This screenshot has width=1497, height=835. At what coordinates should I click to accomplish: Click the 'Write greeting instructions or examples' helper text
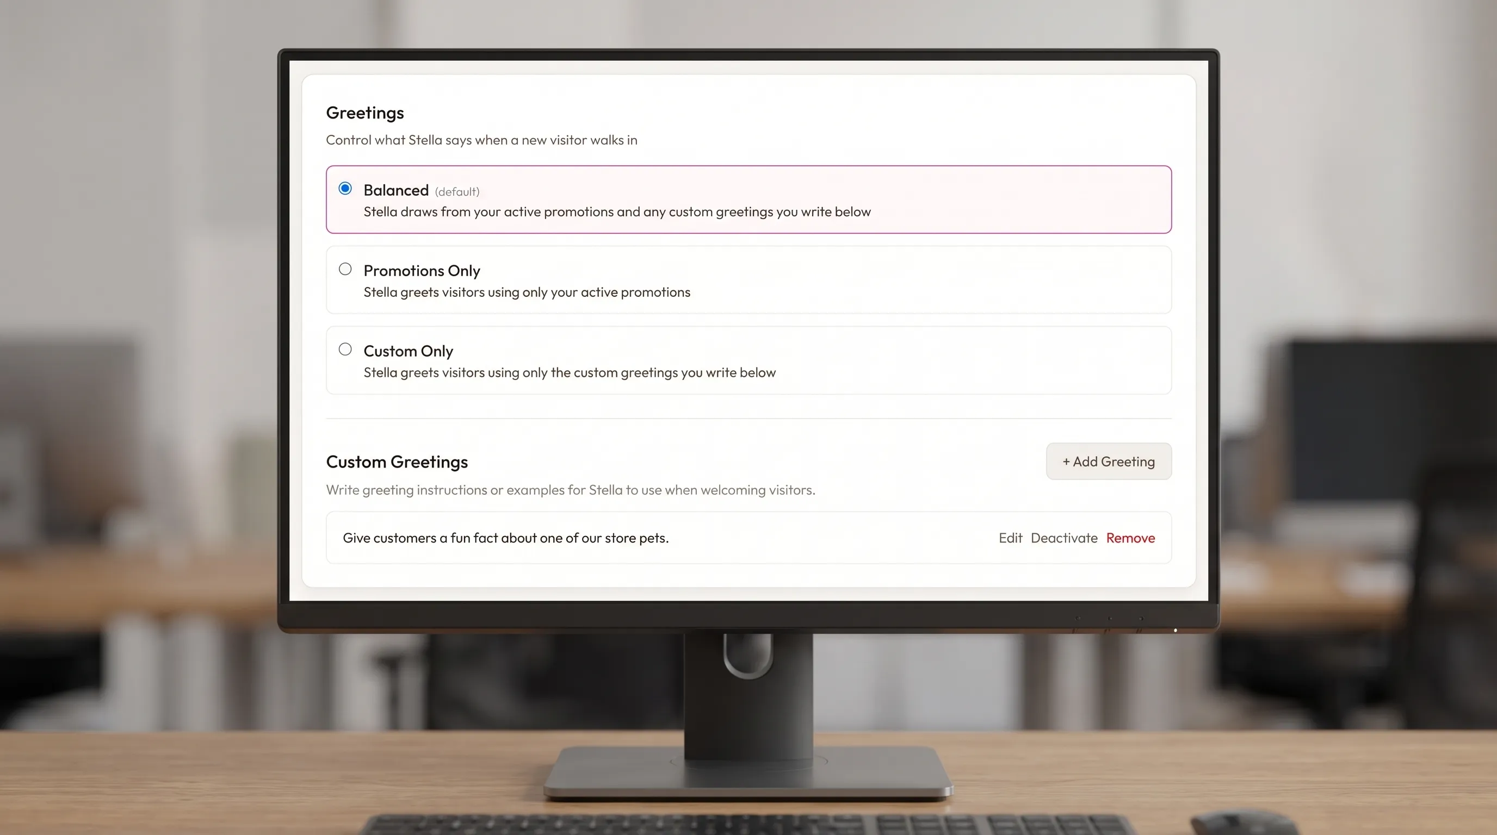[x=571, y=490]
